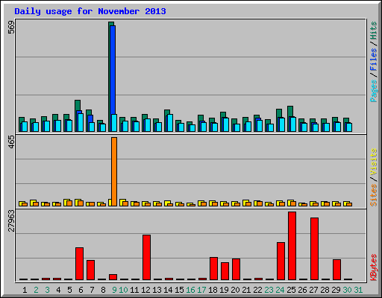
Task: Click the green Hits bar for day 6
Action: [78, 105]
